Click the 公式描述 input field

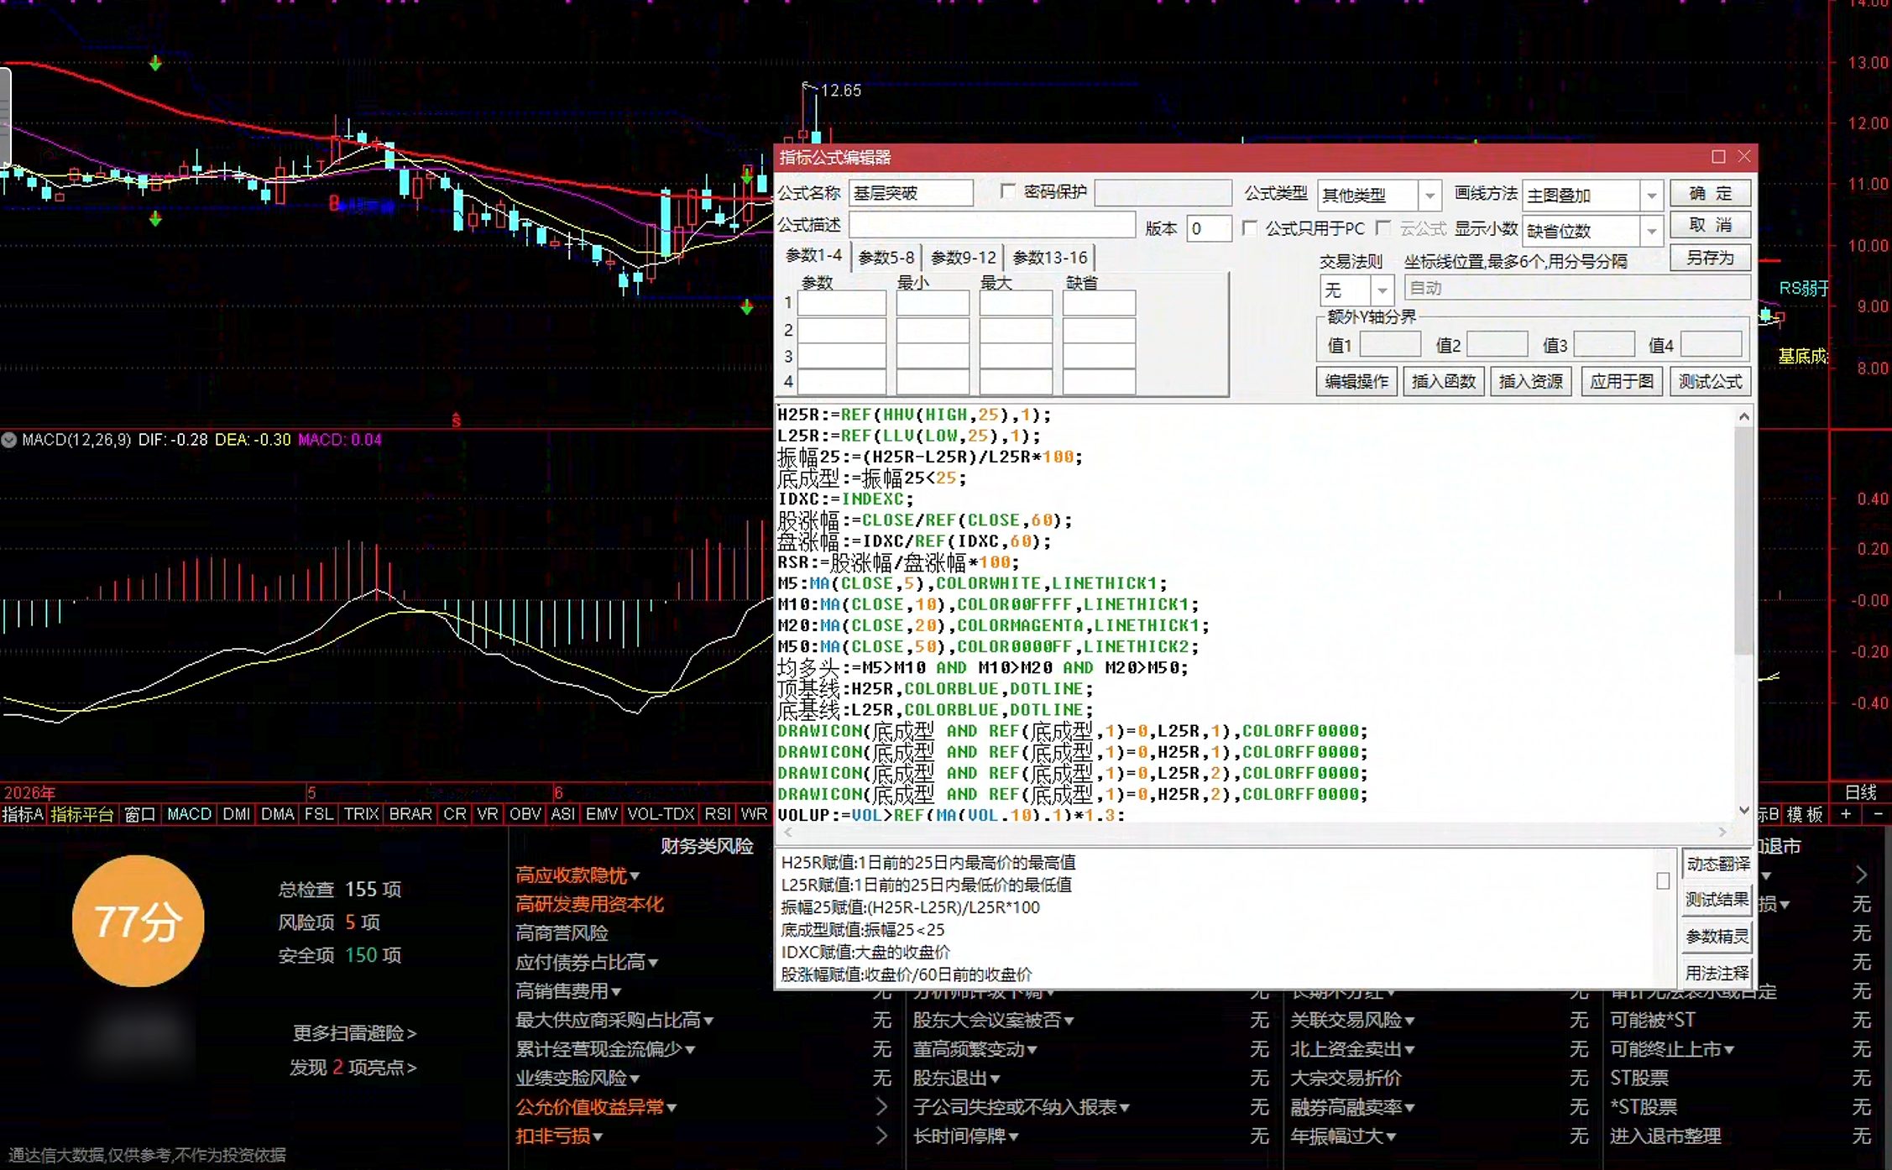(x=992, y=226)
